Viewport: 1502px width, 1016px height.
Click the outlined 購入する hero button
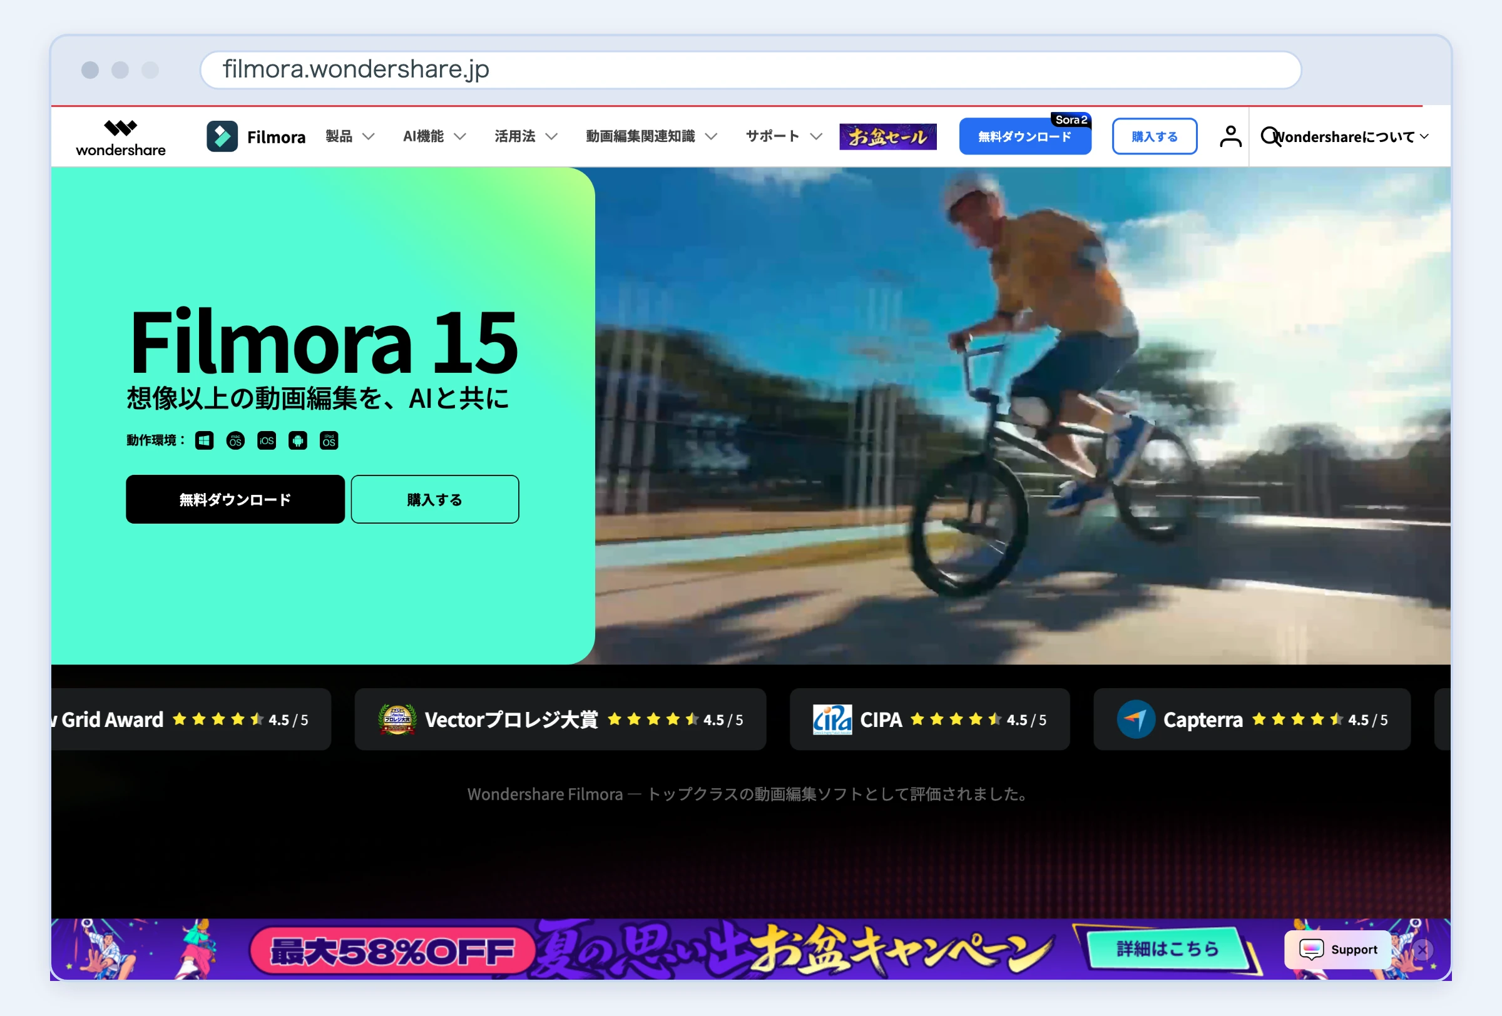pos(434,499)
